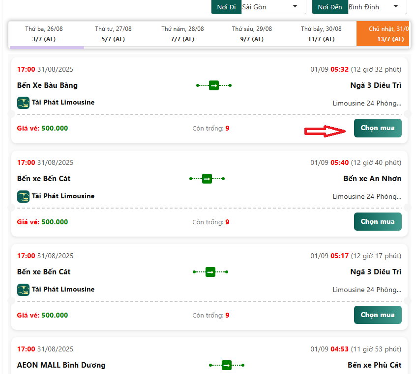Click route arrow icon for Bàu Bàng trip
This screenshot has height=374, width=416.
coord(214,85)
